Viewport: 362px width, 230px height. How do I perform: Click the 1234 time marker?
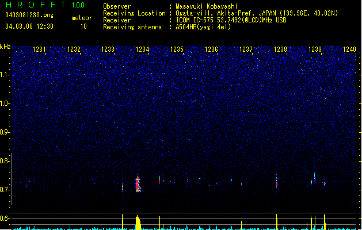(x=143, y=49)
